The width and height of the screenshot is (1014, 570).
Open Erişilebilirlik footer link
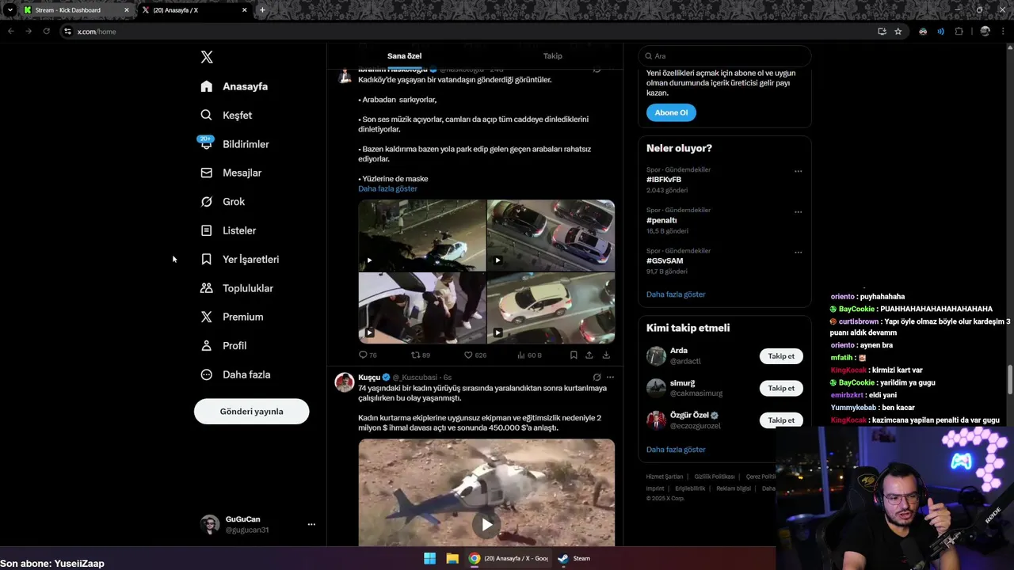pyautogui.click(x=690, y=488)
